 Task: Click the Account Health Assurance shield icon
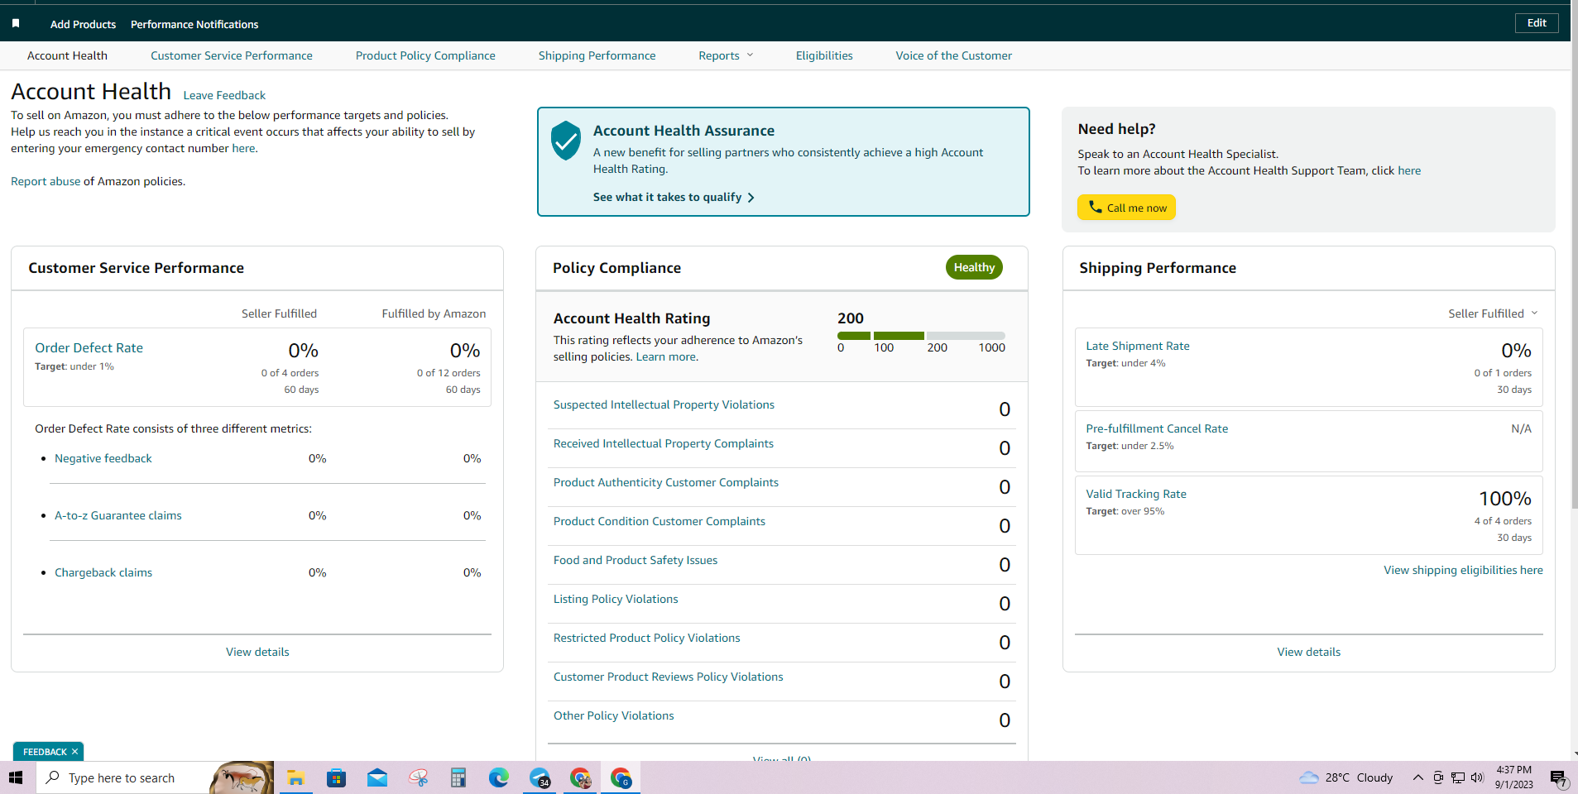(x=566, y=141)
